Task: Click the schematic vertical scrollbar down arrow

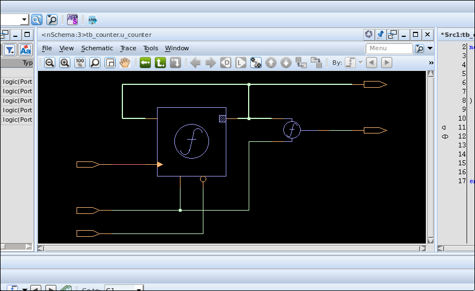Action: tap(430, 240)
